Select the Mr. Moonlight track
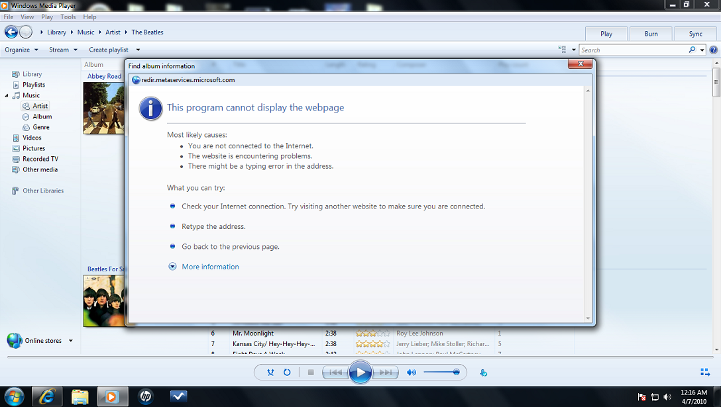Viewport: 721px width, 407px height. click(x=253, y=333)
